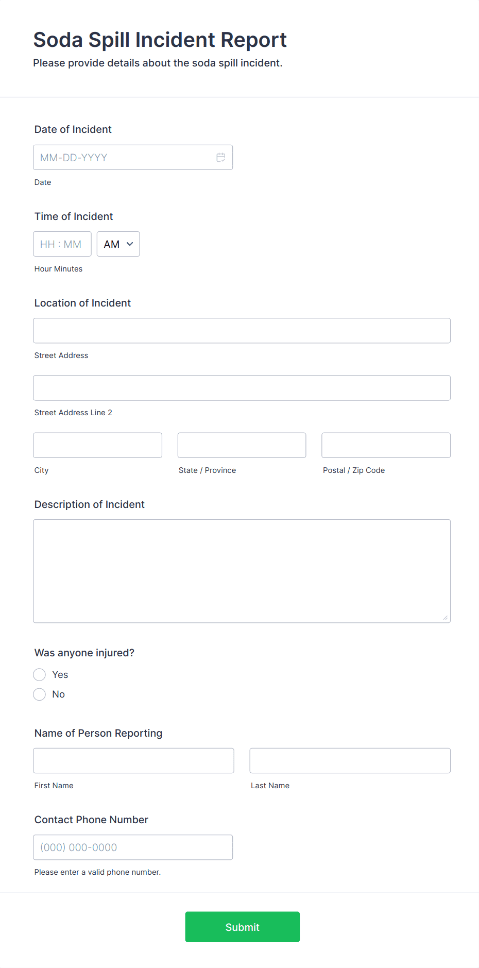Screen dimensions: 479x968
Task: Click the Contact Phone Number input field
Action: coord(133,847)
